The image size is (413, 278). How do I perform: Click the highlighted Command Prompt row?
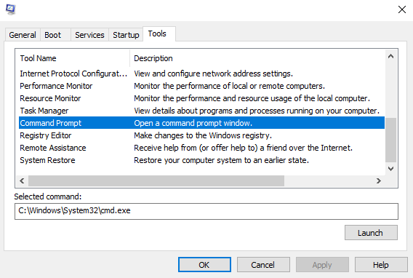click(x=201, y=123)
